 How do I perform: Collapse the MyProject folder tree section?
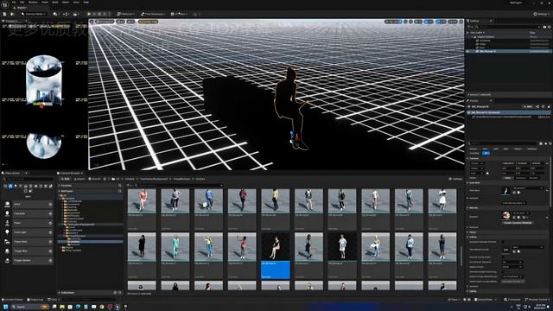coord(60,191)
